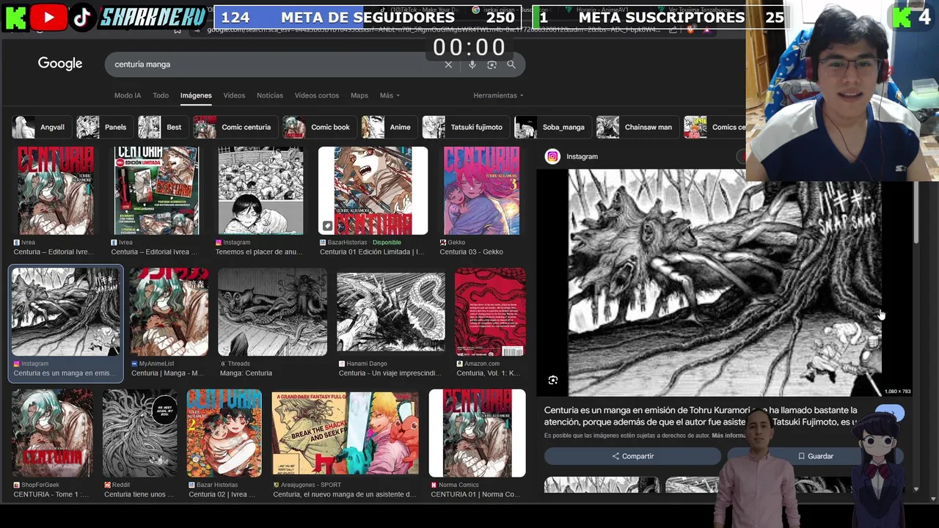The image size is (939, 528).
Task: Click the Instagram source name in preview header
Action: pos(582,156)
